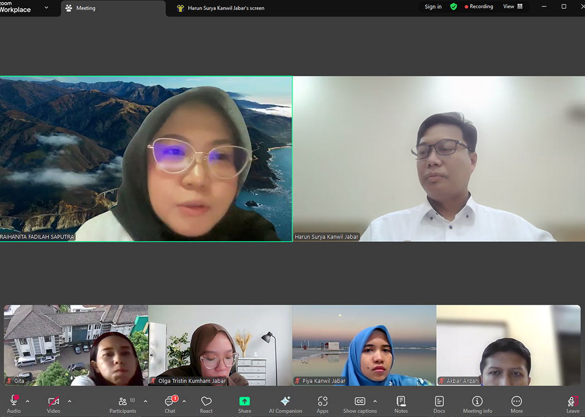Open the Notes panel
This screenshot has height=417, width=585.
[401, 404]
